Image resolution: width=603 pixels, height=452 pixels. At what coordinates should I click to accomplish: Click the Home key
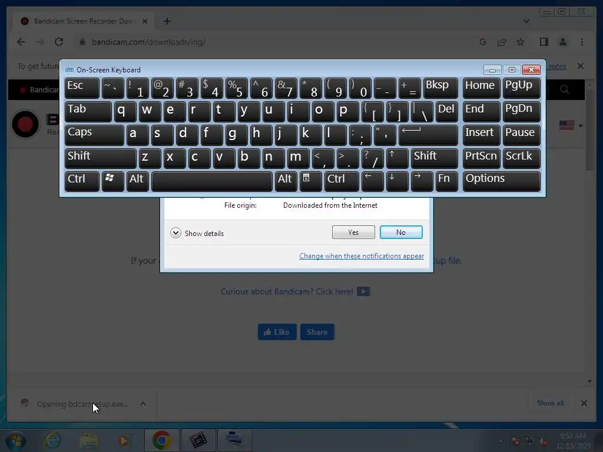point(482,88)
